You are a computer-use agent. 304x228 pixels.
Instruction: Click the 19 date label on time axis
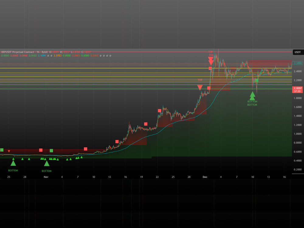141,177
